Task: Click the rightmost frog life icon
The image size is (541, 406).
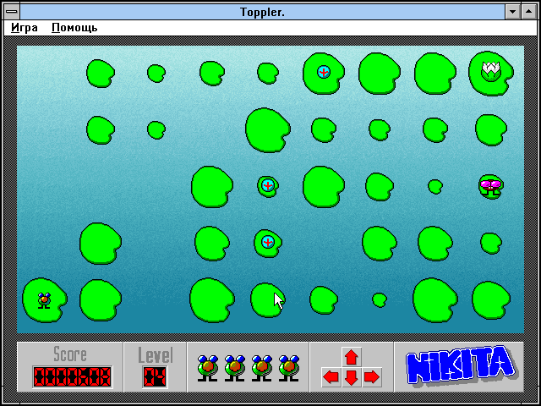Action: (289, 368)
